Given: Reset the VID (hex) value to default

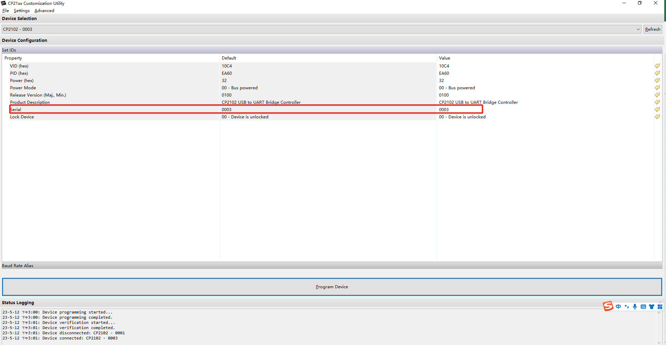Looking at the screenshot, I should coord(657,66).
